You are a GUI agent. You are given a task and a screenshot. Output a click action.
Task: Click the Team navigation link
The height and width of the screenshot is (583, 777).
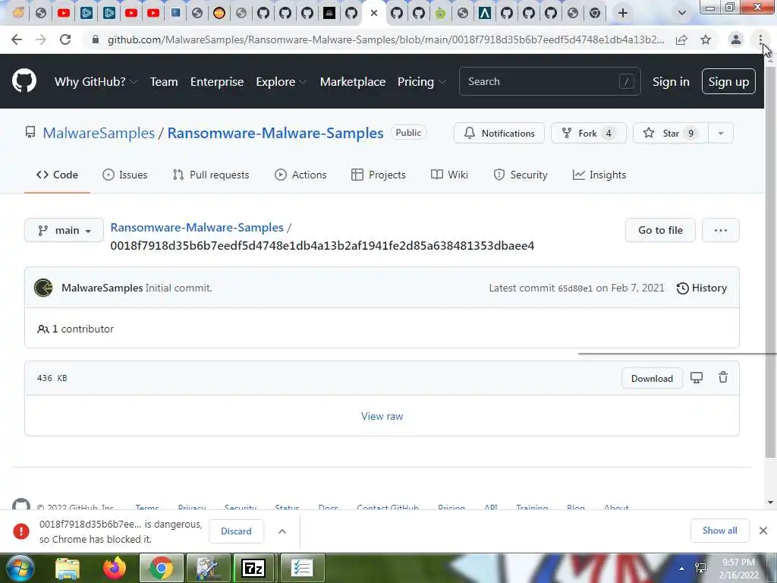pyautogui.click(x=164, y=82)
